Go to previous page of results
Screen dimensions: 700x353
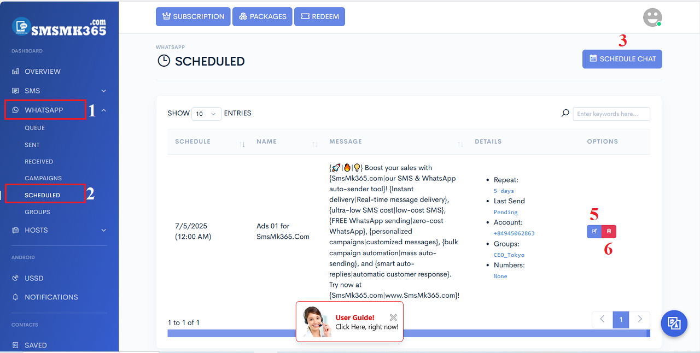[x=602, y=320]
